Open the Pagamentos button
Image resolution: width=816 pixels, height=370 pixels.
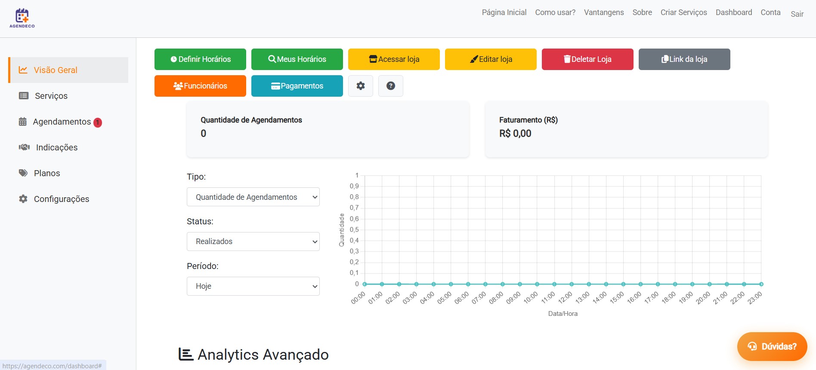point(297,86)
